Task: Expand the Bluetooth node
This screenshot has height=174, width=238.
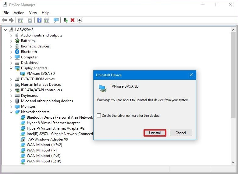Action: [x=11, y=52]
